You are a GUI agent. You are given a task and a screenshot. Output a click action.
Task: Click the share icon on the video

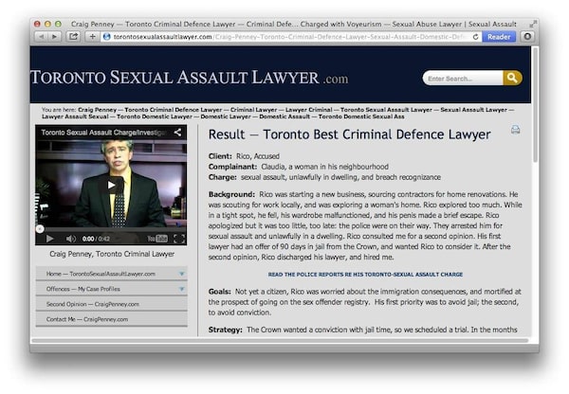tap(177, 133)
